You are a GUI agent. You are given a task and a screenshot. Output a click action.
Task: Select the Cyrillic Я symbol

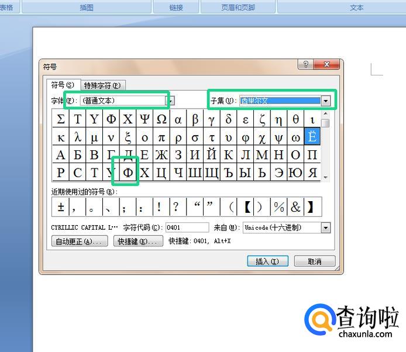pos(312,172)
